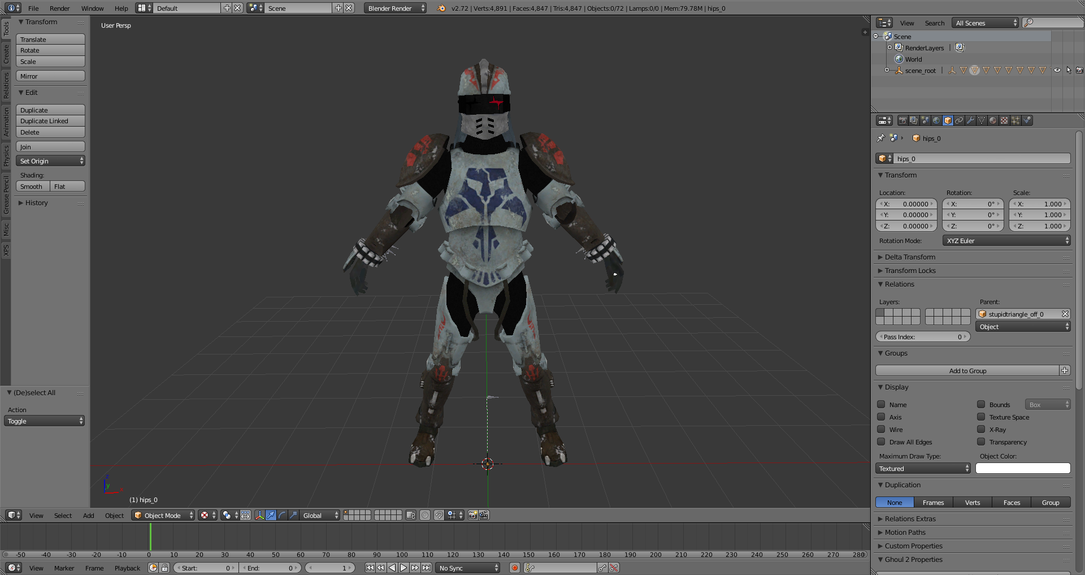Expand the Delta Transform panel
This screenshot has height=575, width=1085.
tap(909, 257)
